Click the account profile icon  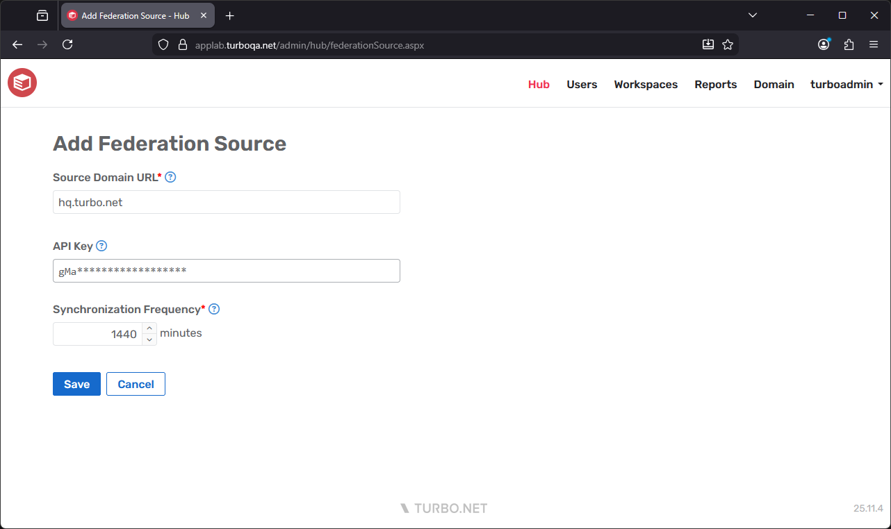824,44
